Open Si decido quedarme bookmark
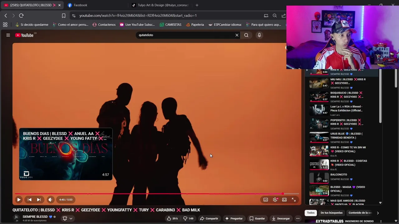This screenshot has width=399, height=224. (32, 25)
